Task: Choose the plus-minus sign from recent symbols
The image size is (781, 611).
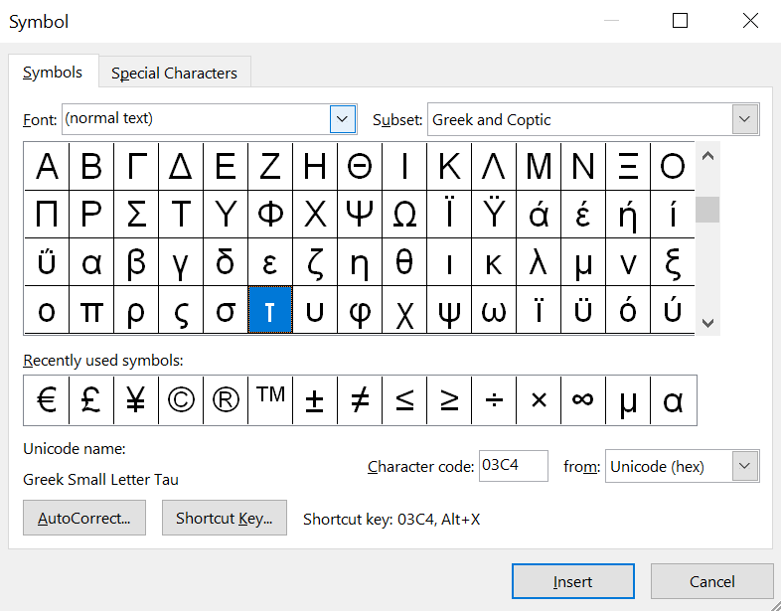Action: click(315, 400)
